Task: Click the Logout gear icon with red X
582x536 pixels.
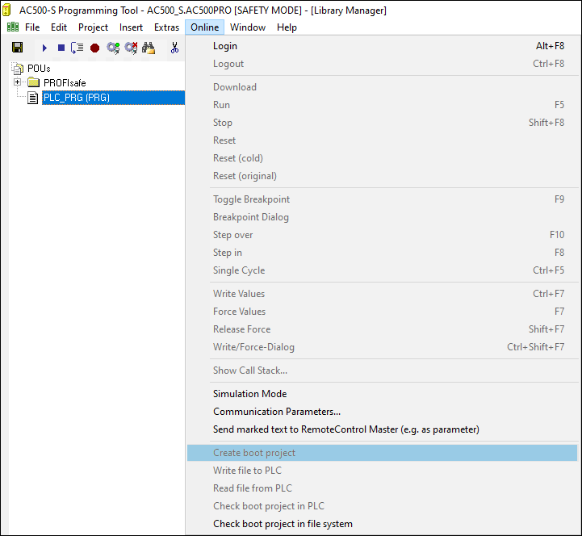Action: (131, 48)
